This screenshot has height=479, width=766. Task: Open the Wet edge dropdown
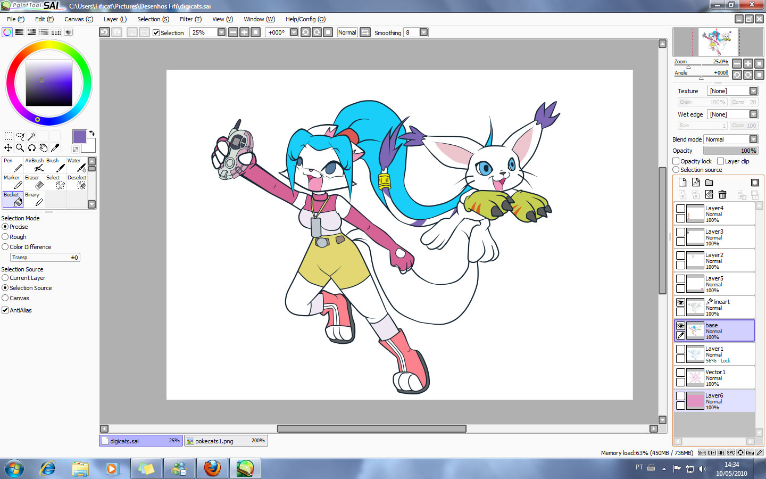(753, 114)
